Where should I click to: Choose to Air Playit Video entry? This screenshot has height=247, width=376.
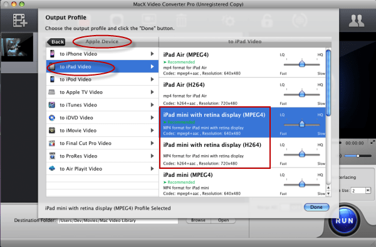pyautogui.click(x=102, y=168)
